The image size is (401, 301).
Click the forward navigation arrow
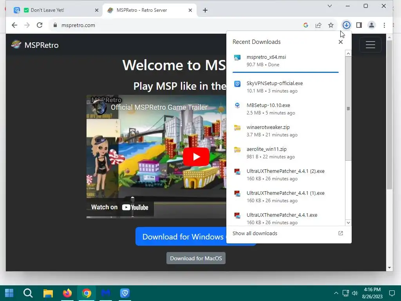27,25
